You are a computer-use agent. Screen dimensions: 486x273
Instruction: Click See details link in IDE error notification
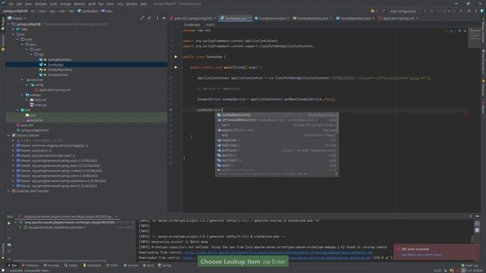(421, 255)
